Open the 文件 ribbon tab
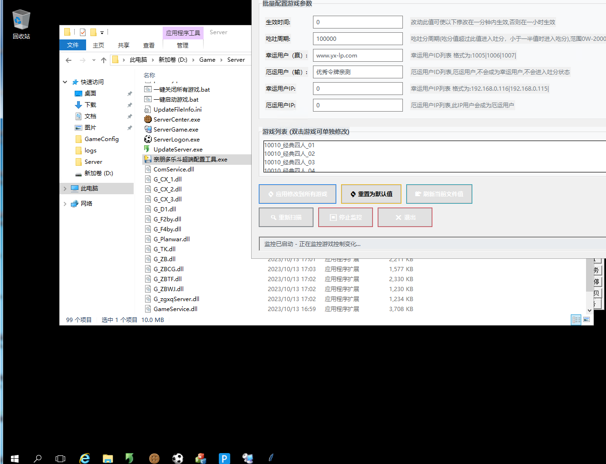 [73, 45]
